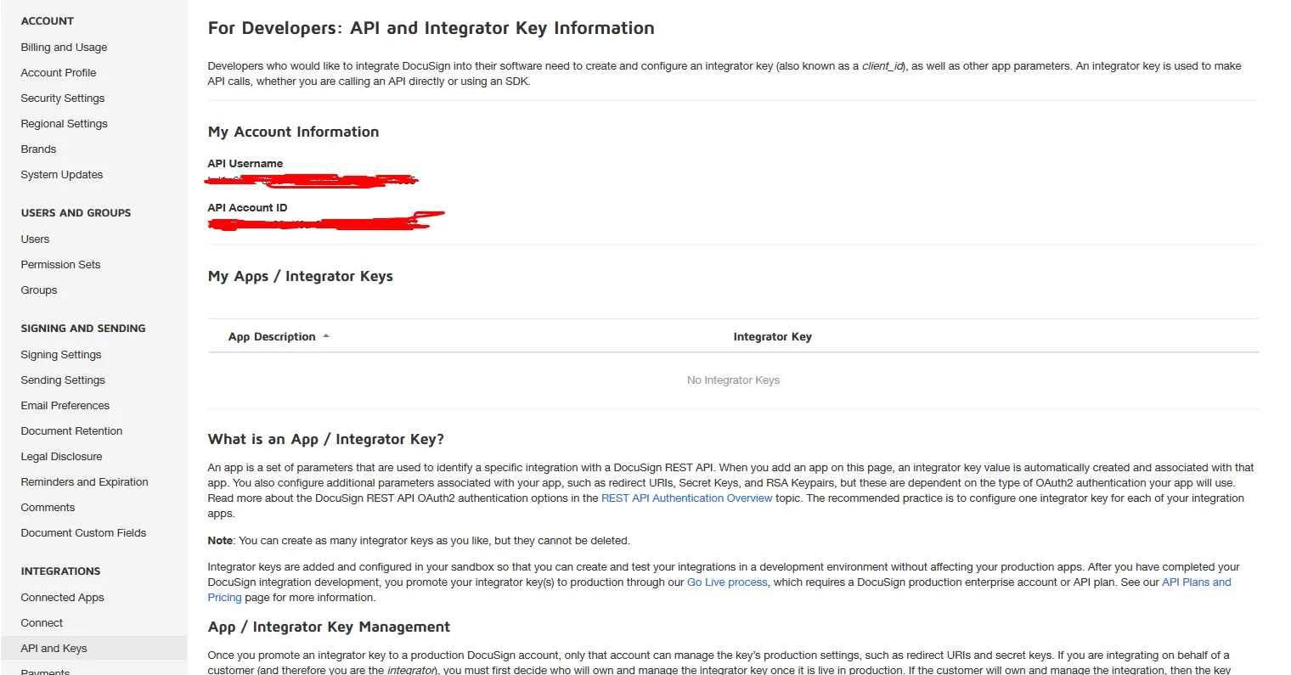Click the Integrator Key column header
This screenshot has width=1291, height=675.
772,337
